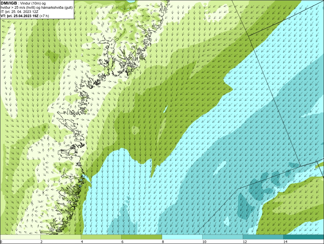Click the DMI/IGB title text

[x=9, y=3]
